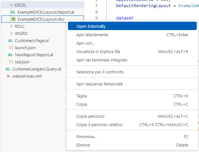The image size is (199, 152).
Task: Click line number 7 in gutter
Action: point(96,6)
